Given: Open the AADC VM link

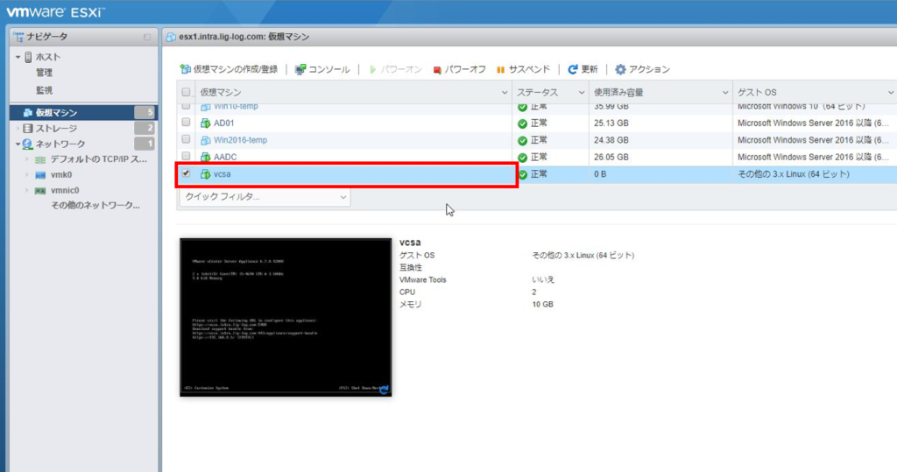Looking at the screenshot, I should (x=225, y=157).
